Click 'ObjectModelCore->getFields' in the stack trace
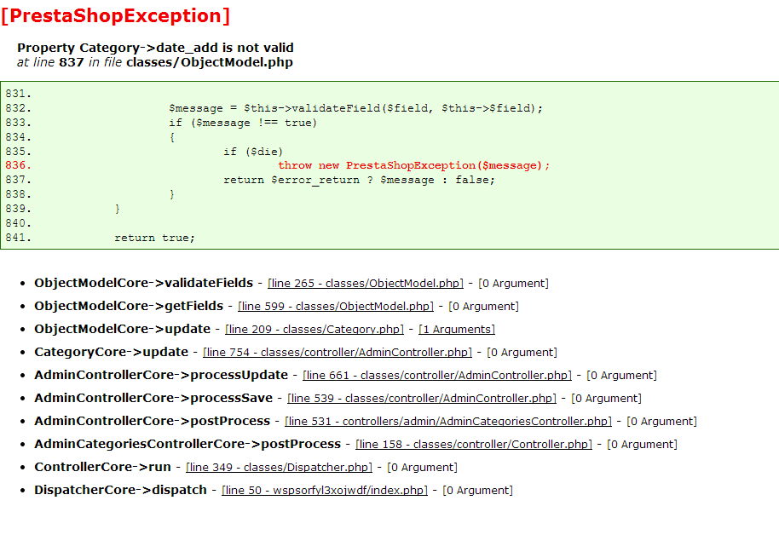 (x=129, y=306)
